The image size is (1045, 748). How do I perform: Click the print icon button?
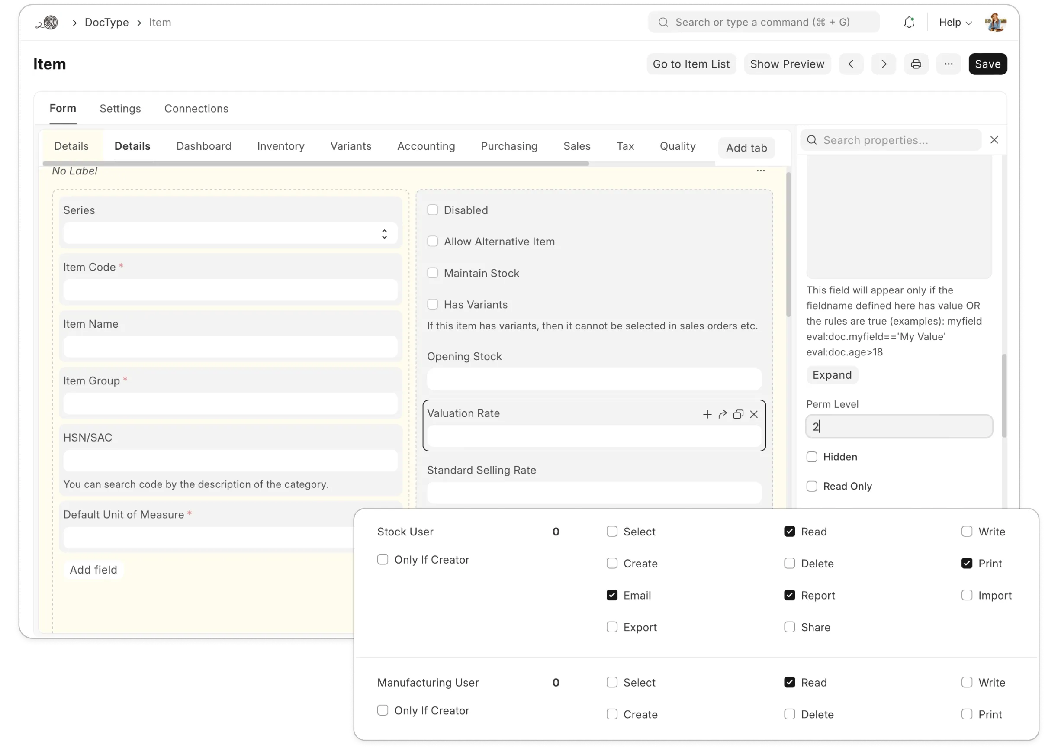(x=916, y=64)
